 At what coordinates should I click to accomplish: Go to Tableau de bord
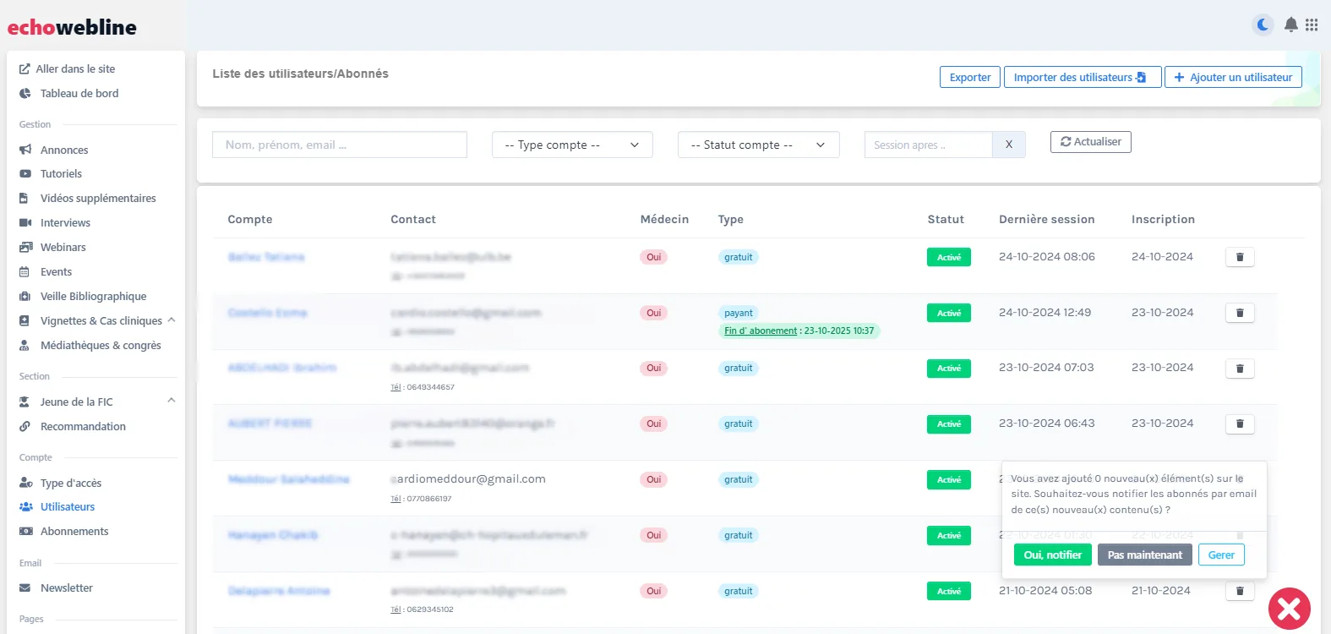tap(79, 93)
